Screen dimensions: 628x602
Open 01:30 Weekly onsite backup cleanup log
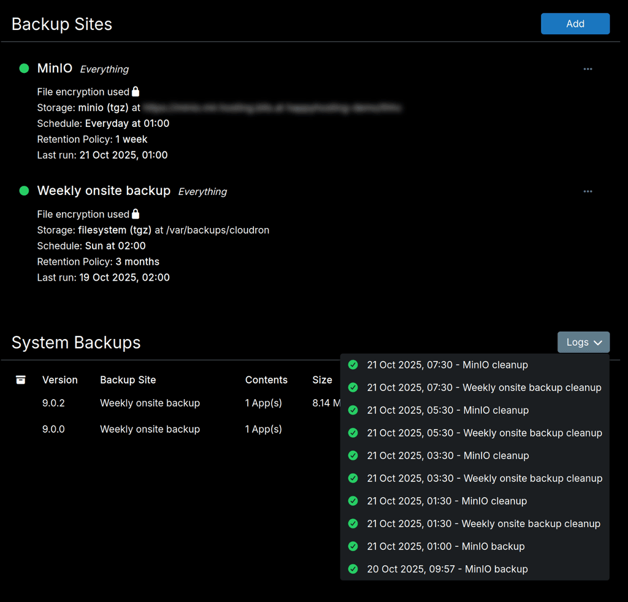483,524
